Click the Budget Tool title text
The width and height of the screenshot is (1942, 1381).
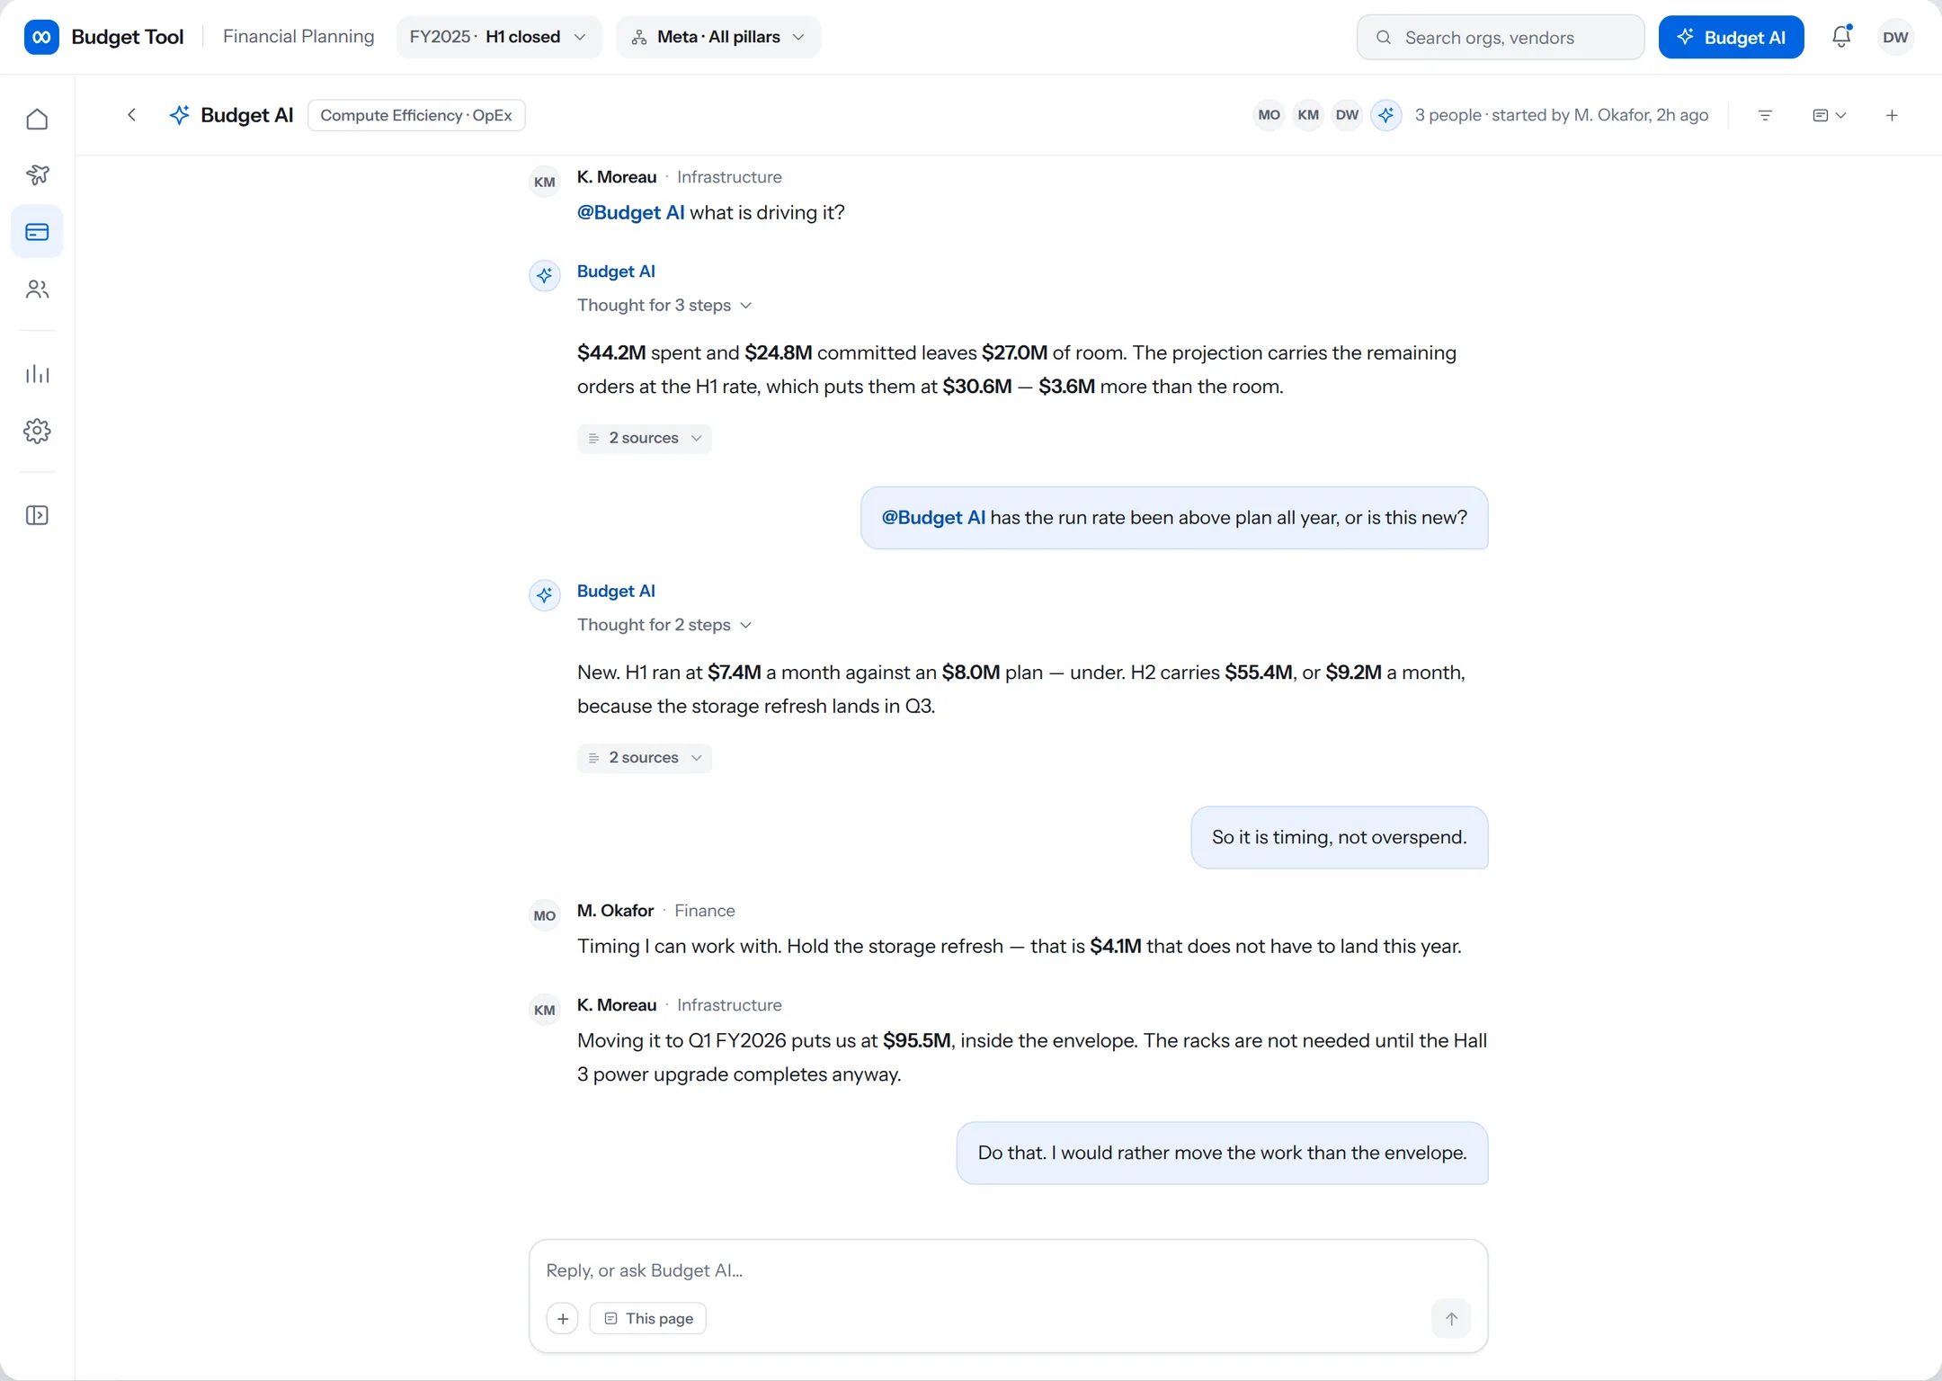pyautogui.click(x=128, y=37)
